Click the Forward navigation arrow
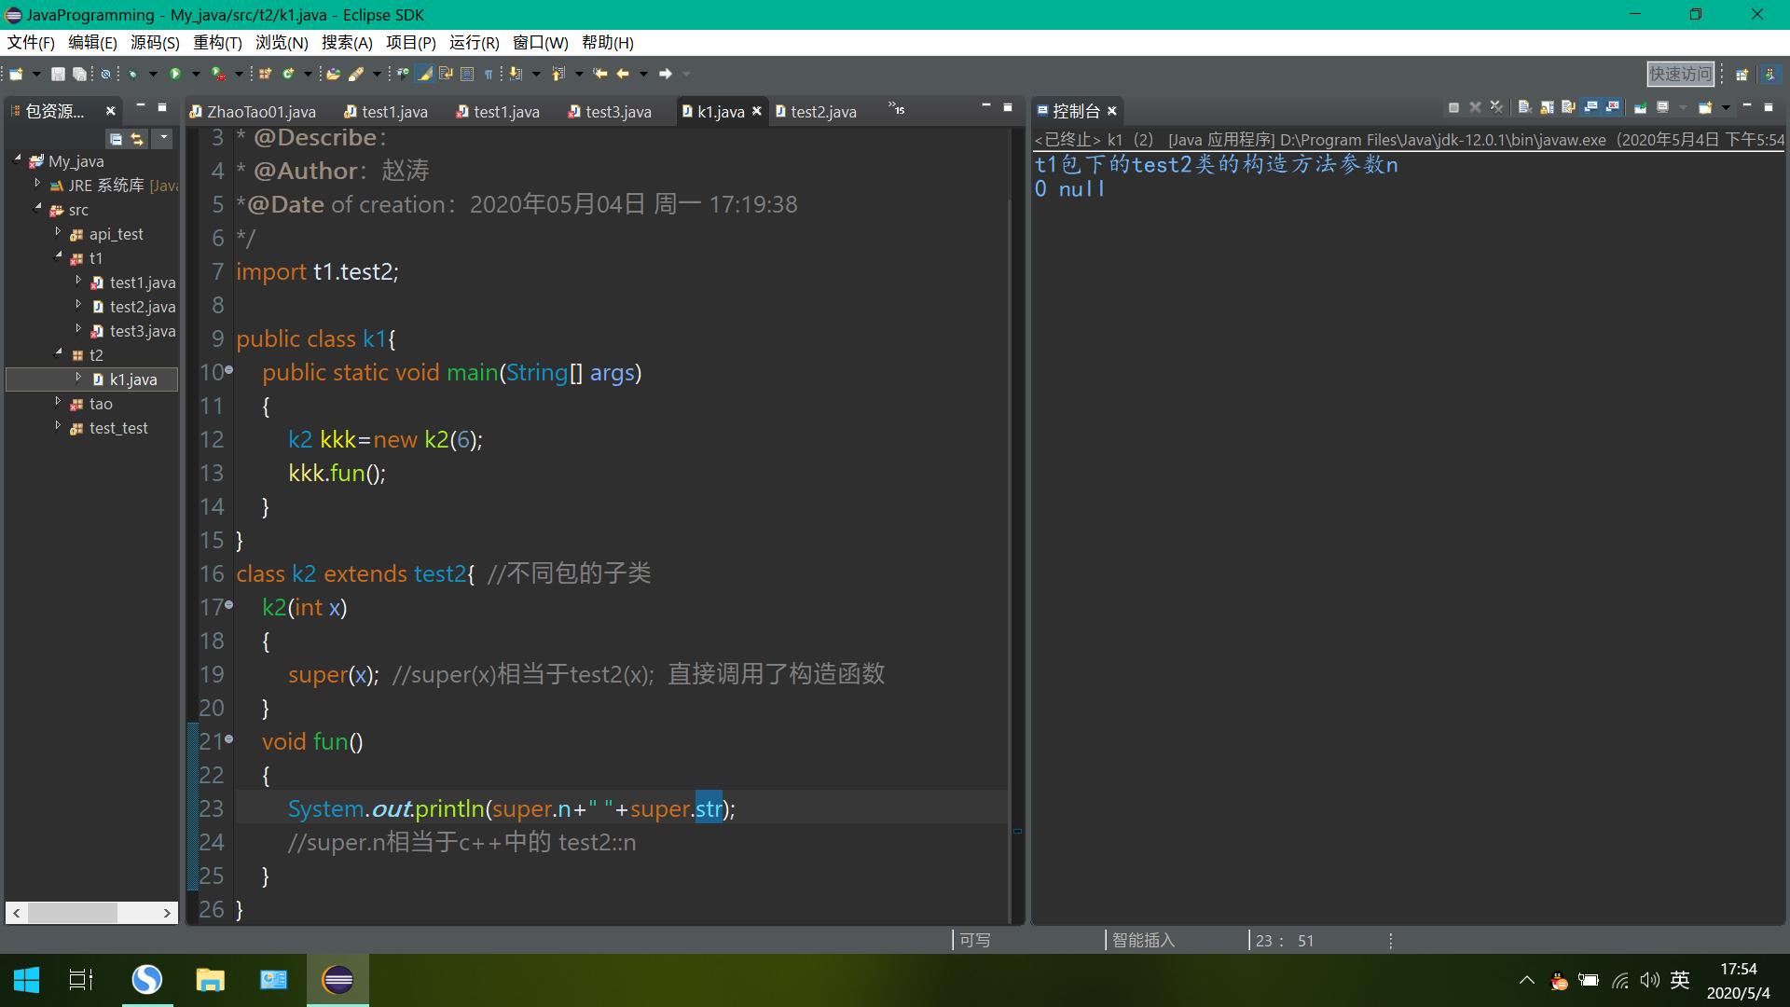 (x=666, y=74)
